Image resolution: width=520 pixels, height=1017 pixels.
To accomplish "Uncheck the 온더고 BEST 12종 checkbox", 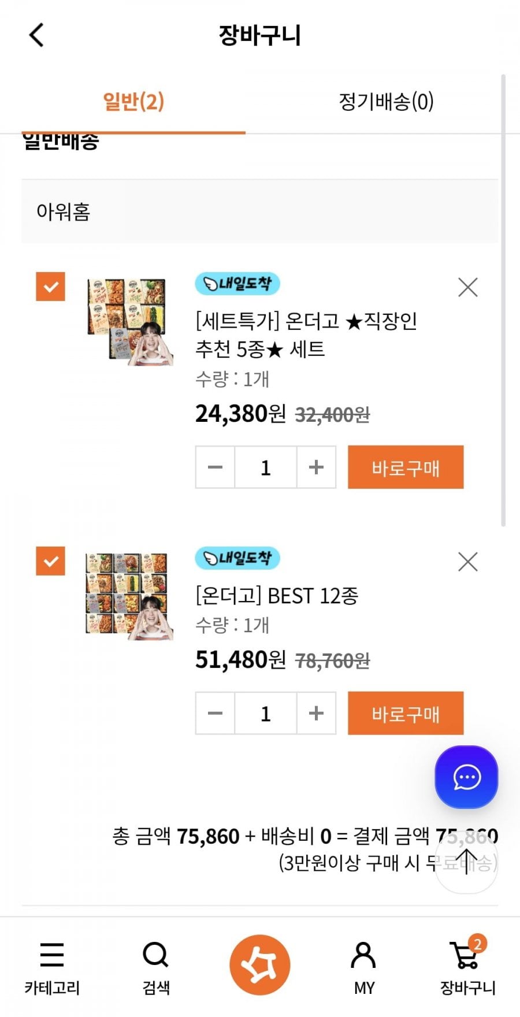I will coord(51,561).
